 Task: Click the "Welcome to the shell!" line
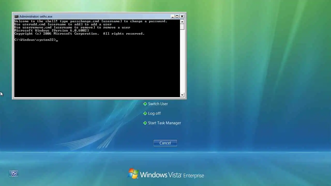click(x=91, y=21)
